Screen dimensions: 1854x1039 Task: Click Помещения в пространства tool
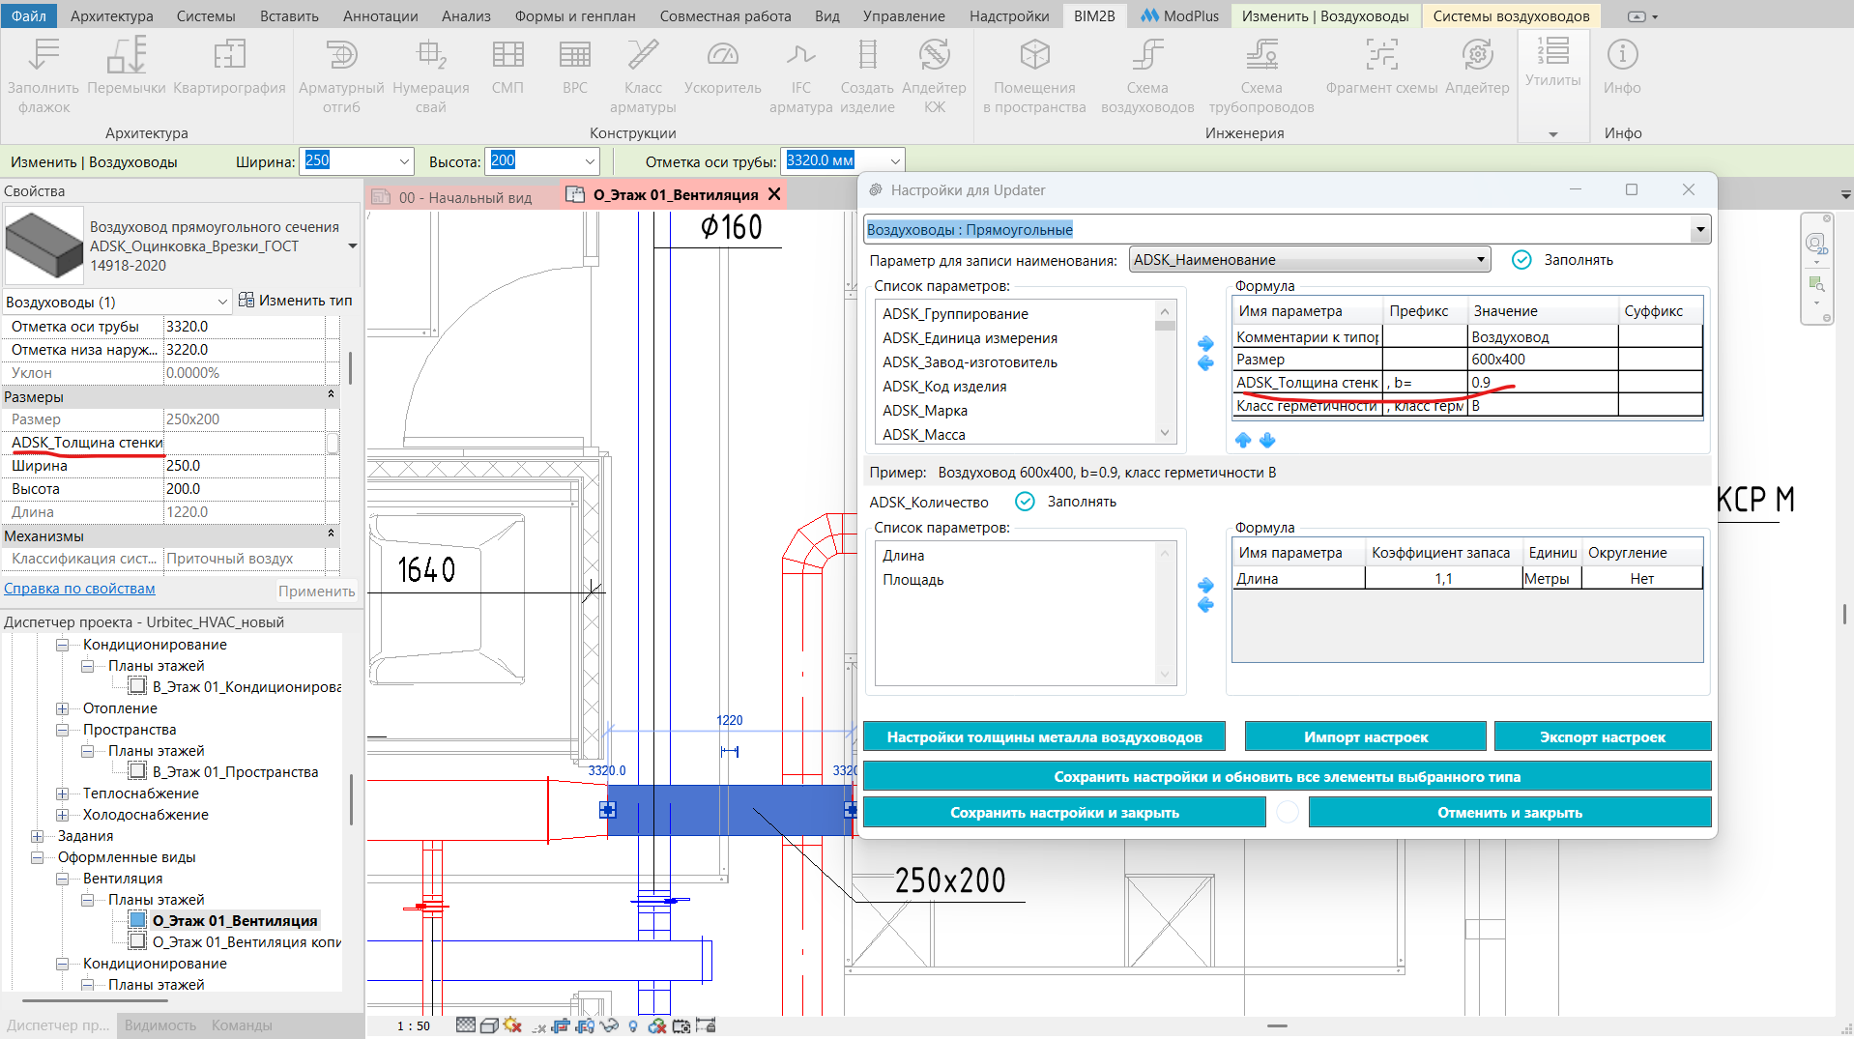pos(1034,75)
